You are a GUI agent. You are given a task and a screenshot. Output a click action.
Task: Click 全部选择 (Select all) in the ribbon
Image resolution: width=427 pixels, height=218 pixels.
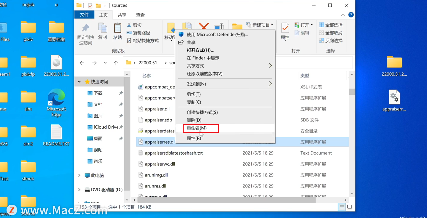[x=331, y=25]
